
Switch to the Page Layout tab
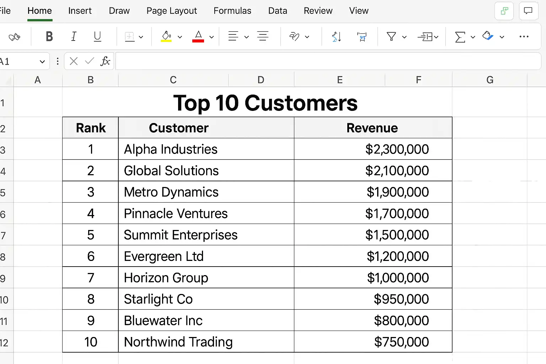[171, 11]
